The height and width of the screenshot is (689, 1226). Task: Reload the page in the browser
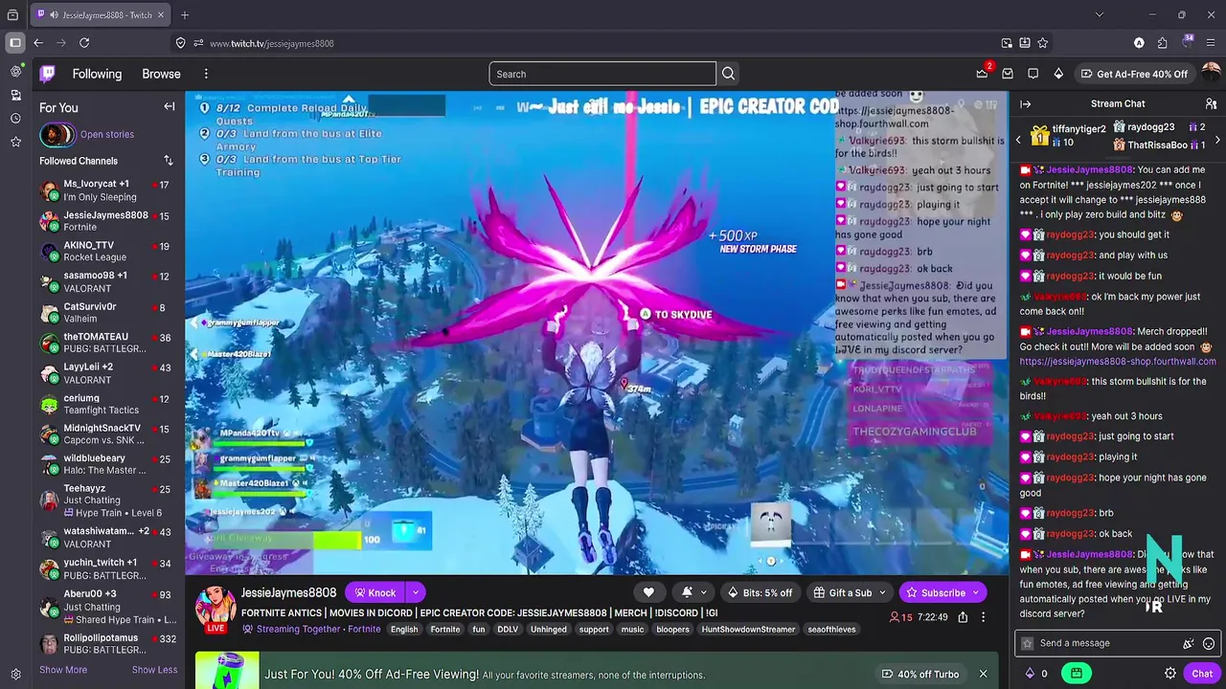pos(84,43)
